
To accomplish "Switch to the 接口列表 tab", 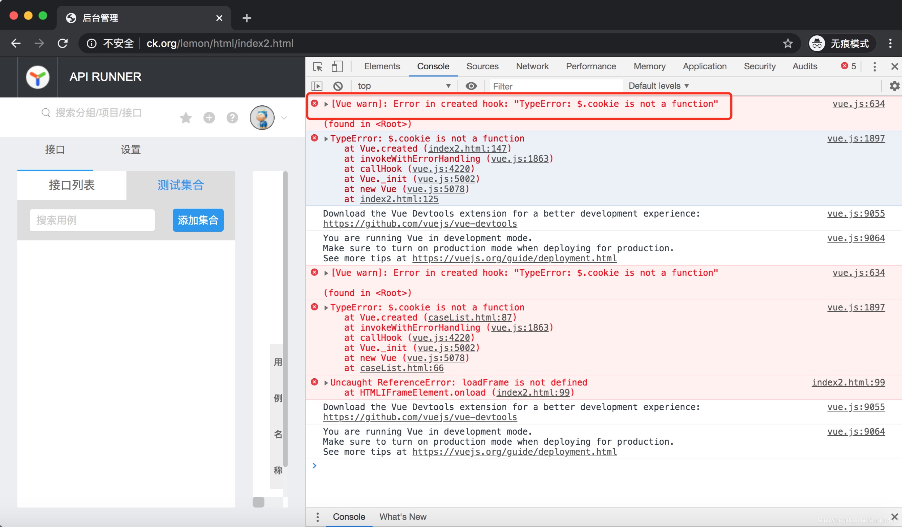I will click(x=71, y=184).
